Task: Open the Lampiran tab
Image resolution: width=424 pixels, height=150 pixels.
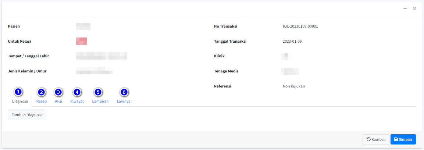Action: coord(100,101)
